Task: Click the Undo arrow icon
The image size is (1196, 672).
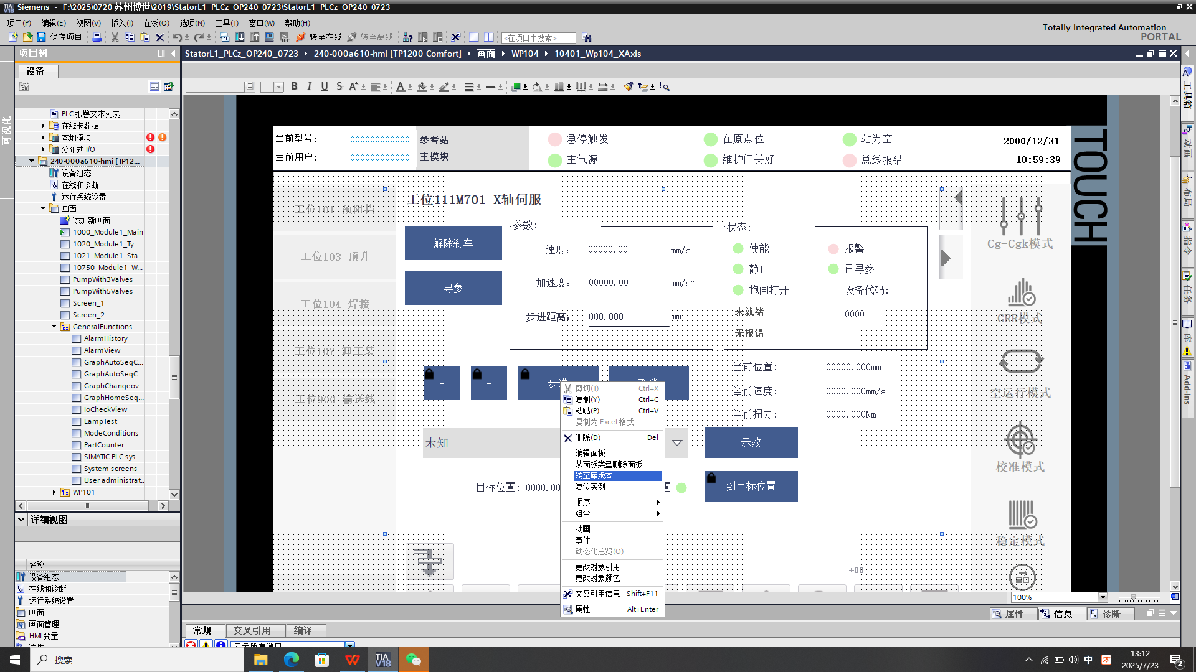Action: point(177,37)
